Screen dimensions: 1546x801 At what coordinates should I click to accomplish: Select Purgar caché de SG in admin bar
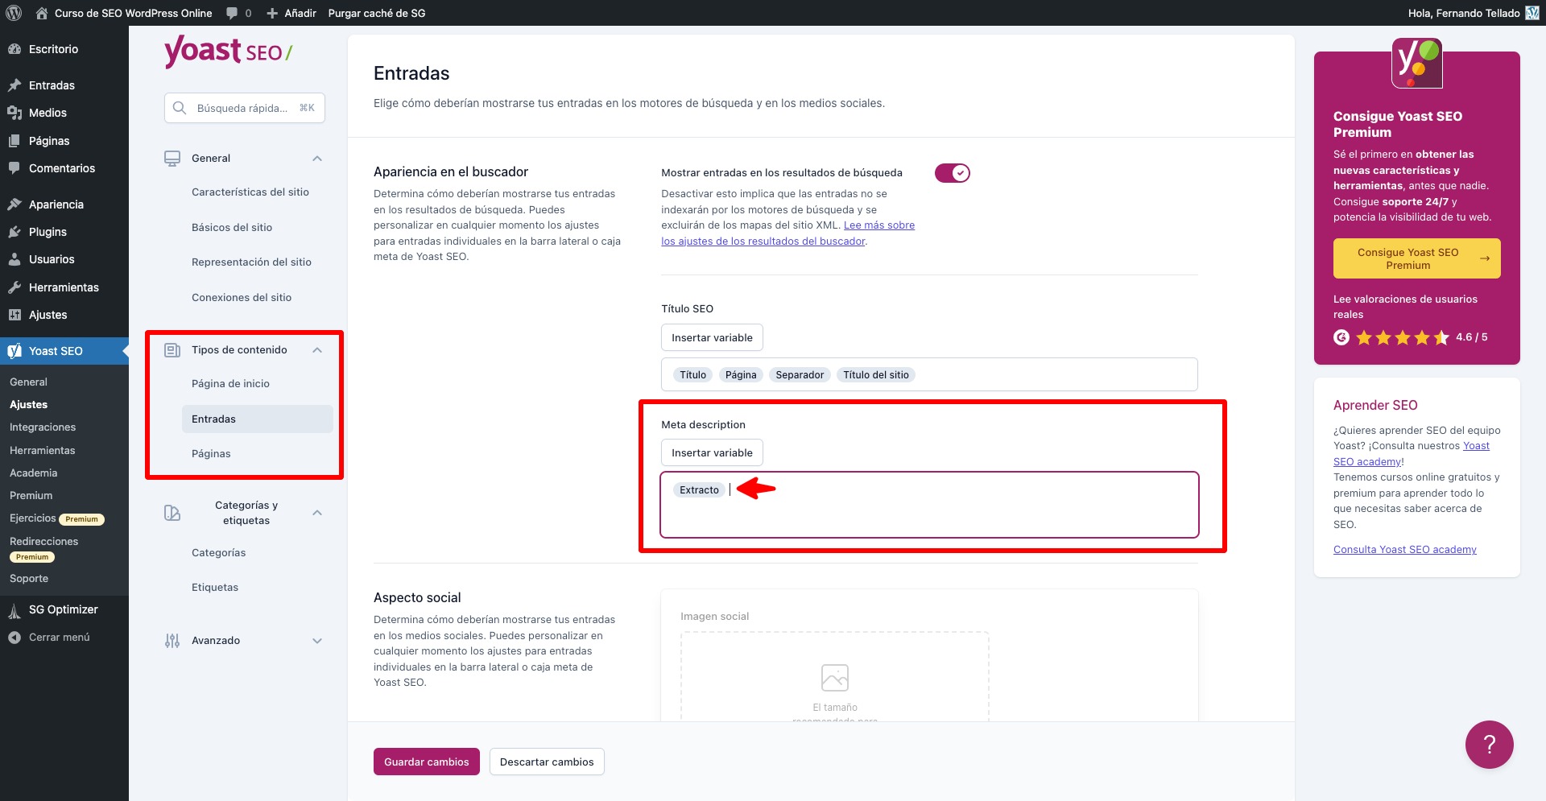(377, 13)
